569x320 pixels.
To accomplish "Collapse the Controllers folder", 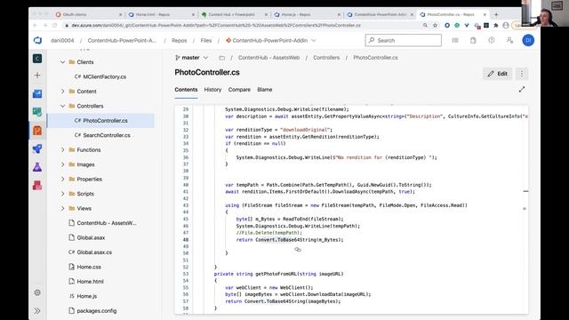I will point(62,106).
